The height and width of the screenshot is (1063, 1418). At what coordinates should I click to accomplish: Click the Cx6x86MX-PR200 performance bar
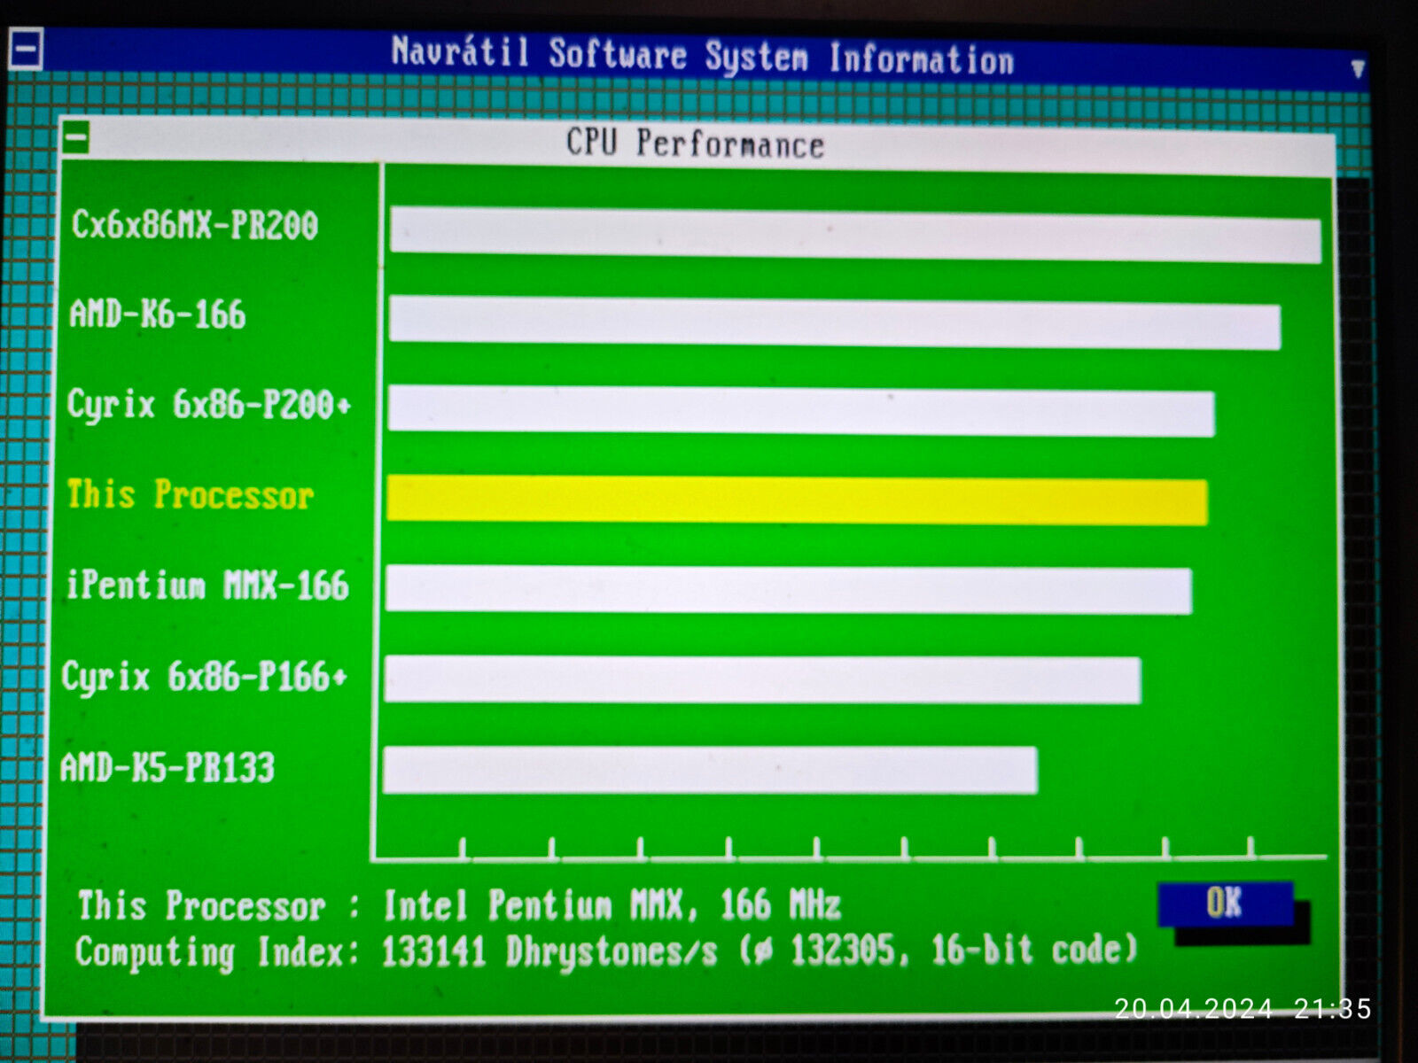(x=855, y=235)
